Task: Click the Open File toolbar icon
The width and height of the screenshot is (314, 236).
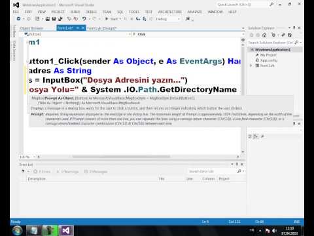Action: [x=48, y=19]
